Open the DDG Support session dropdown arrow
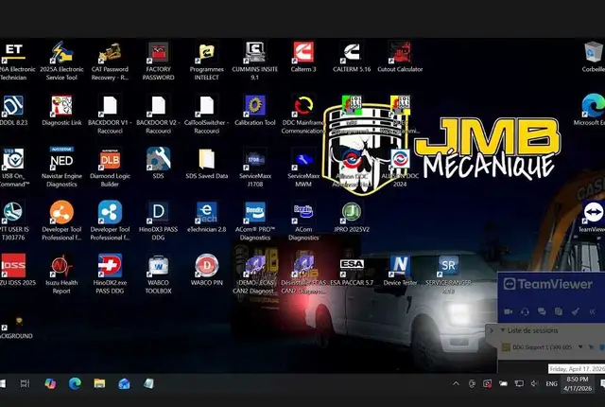605x407 pixels. (x=579, y=347)
